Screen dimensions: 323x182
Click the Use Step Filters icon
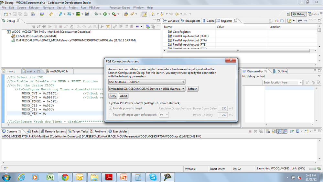(x=108, y=27)
